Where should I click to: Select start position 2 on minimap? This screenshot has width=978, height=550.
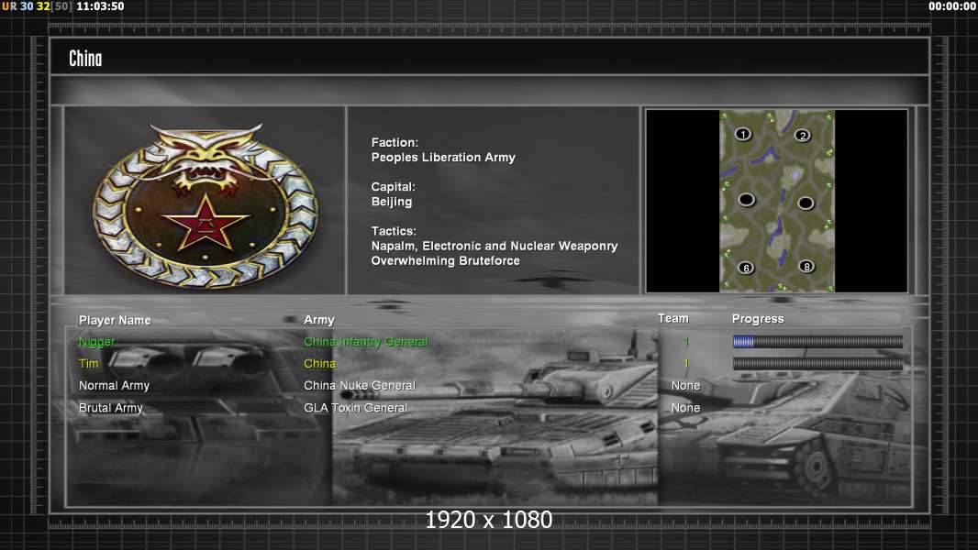(x=803, y=136)
